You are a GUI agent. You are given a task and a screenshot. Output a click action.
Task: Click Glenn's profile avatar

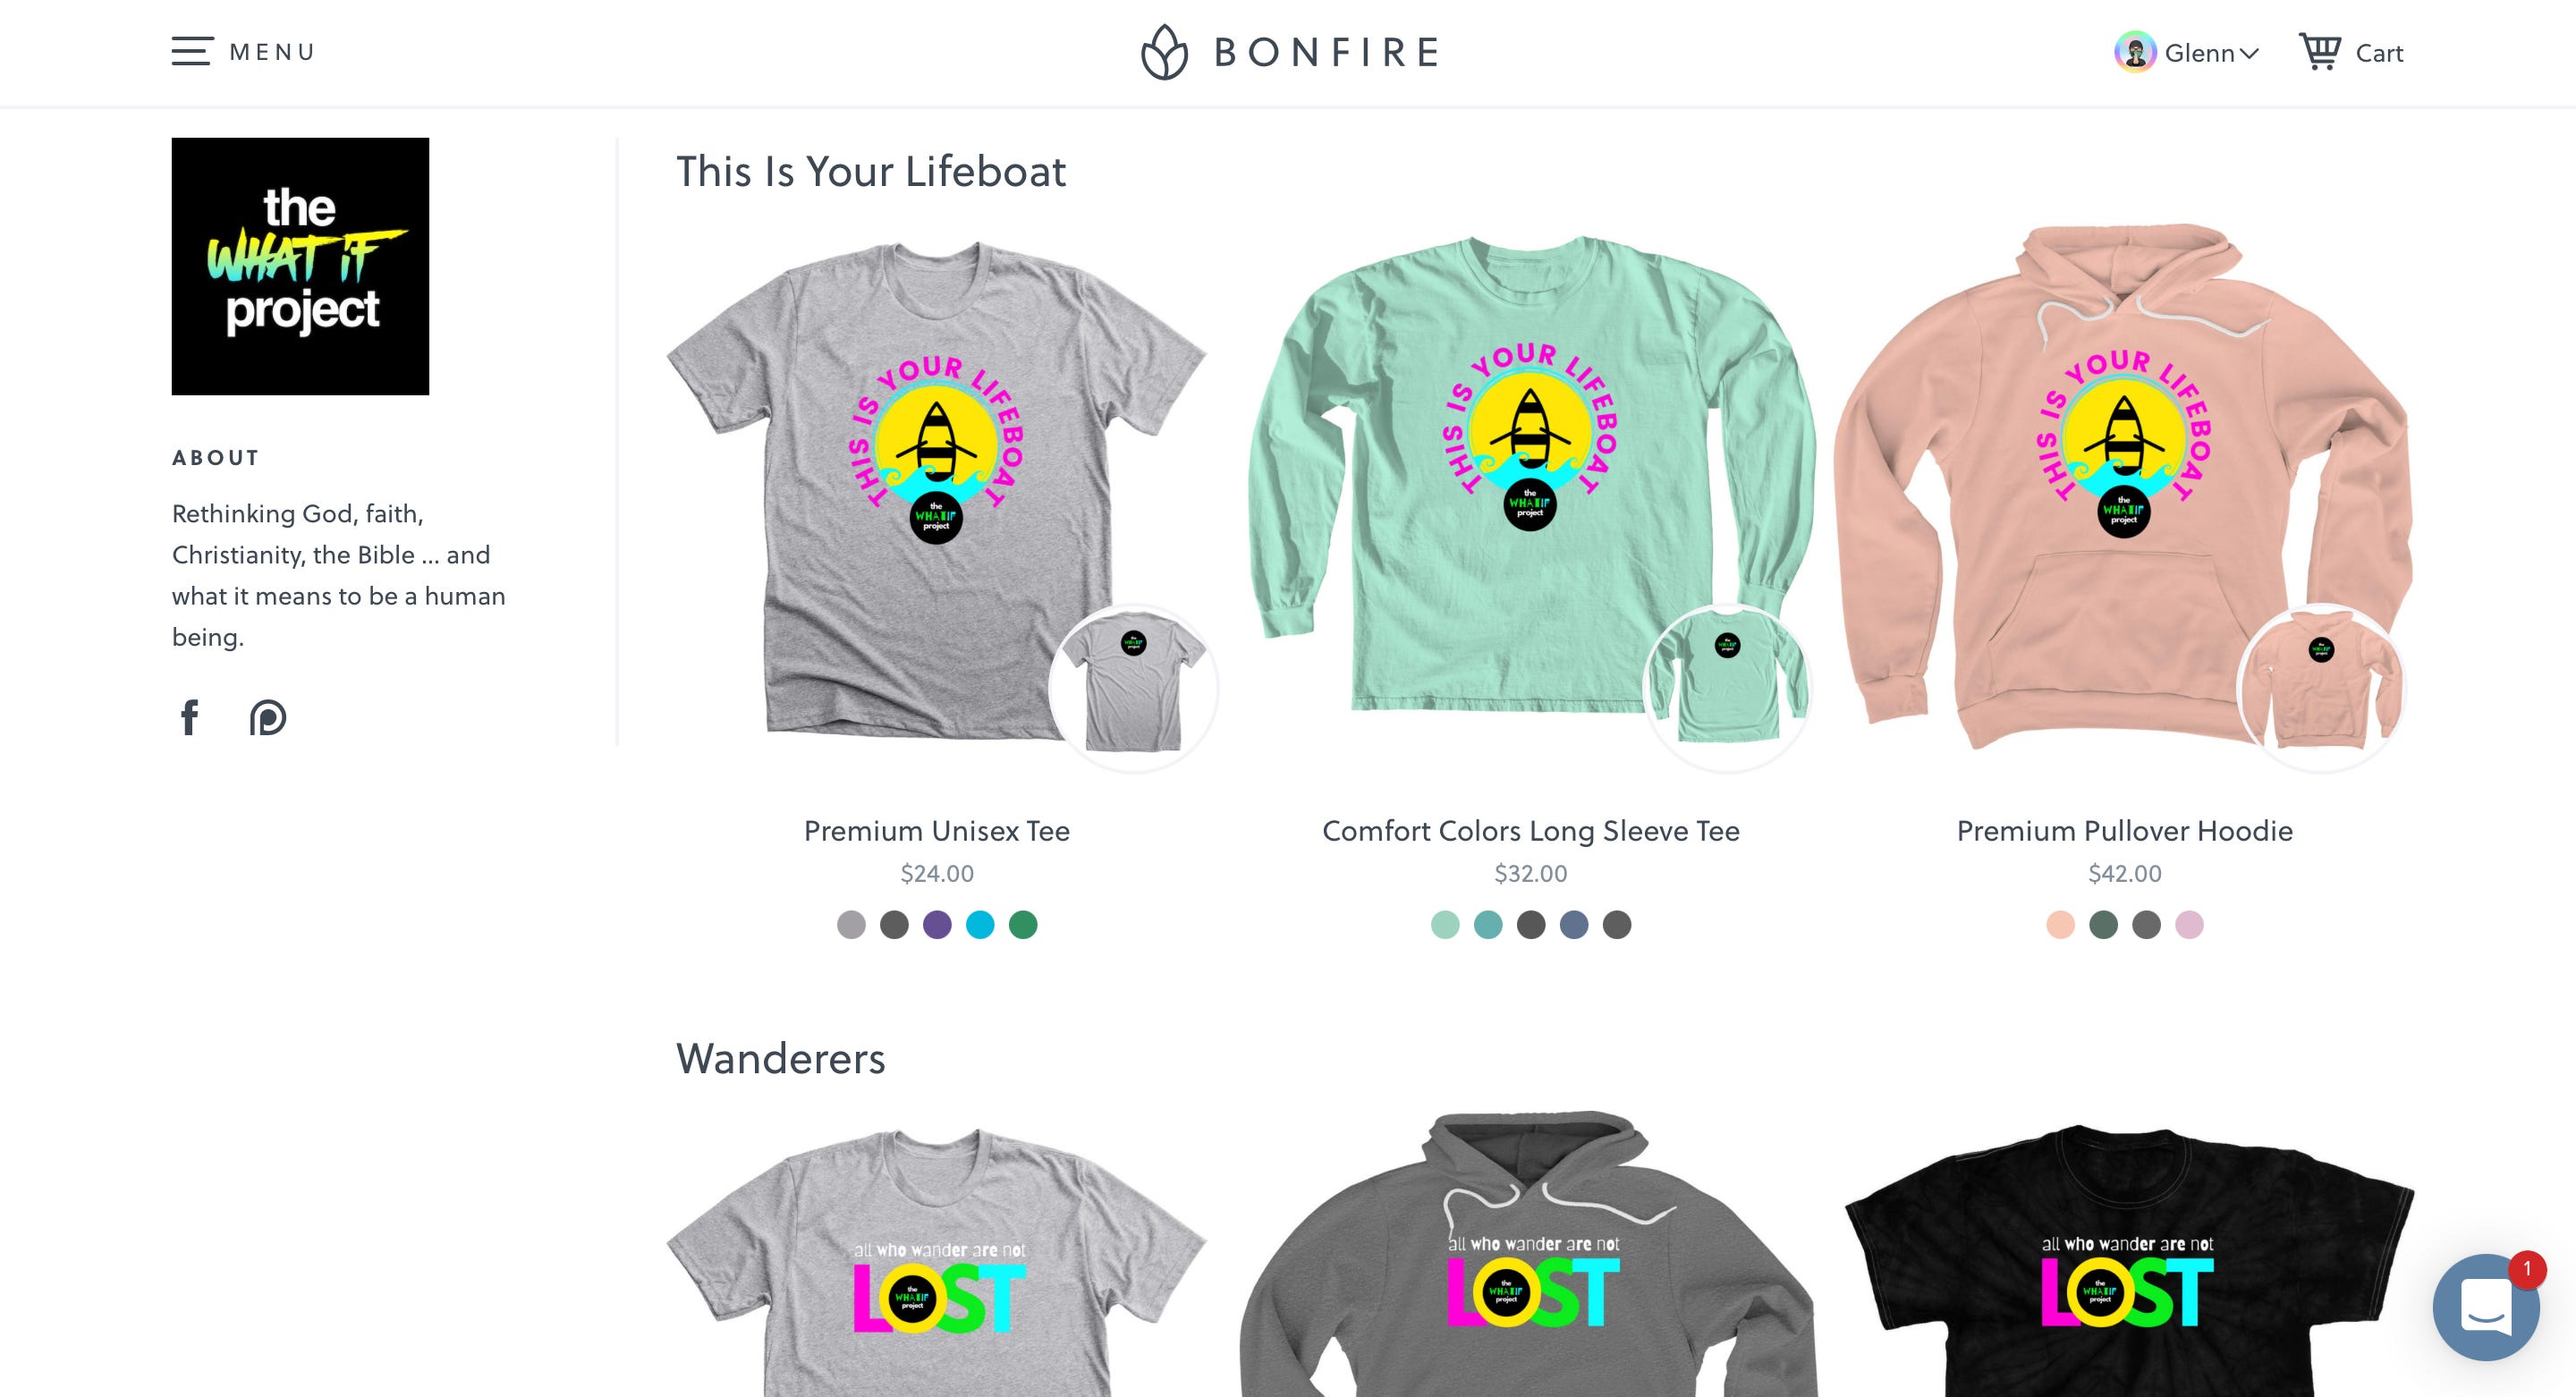[x=2135, y=52]
